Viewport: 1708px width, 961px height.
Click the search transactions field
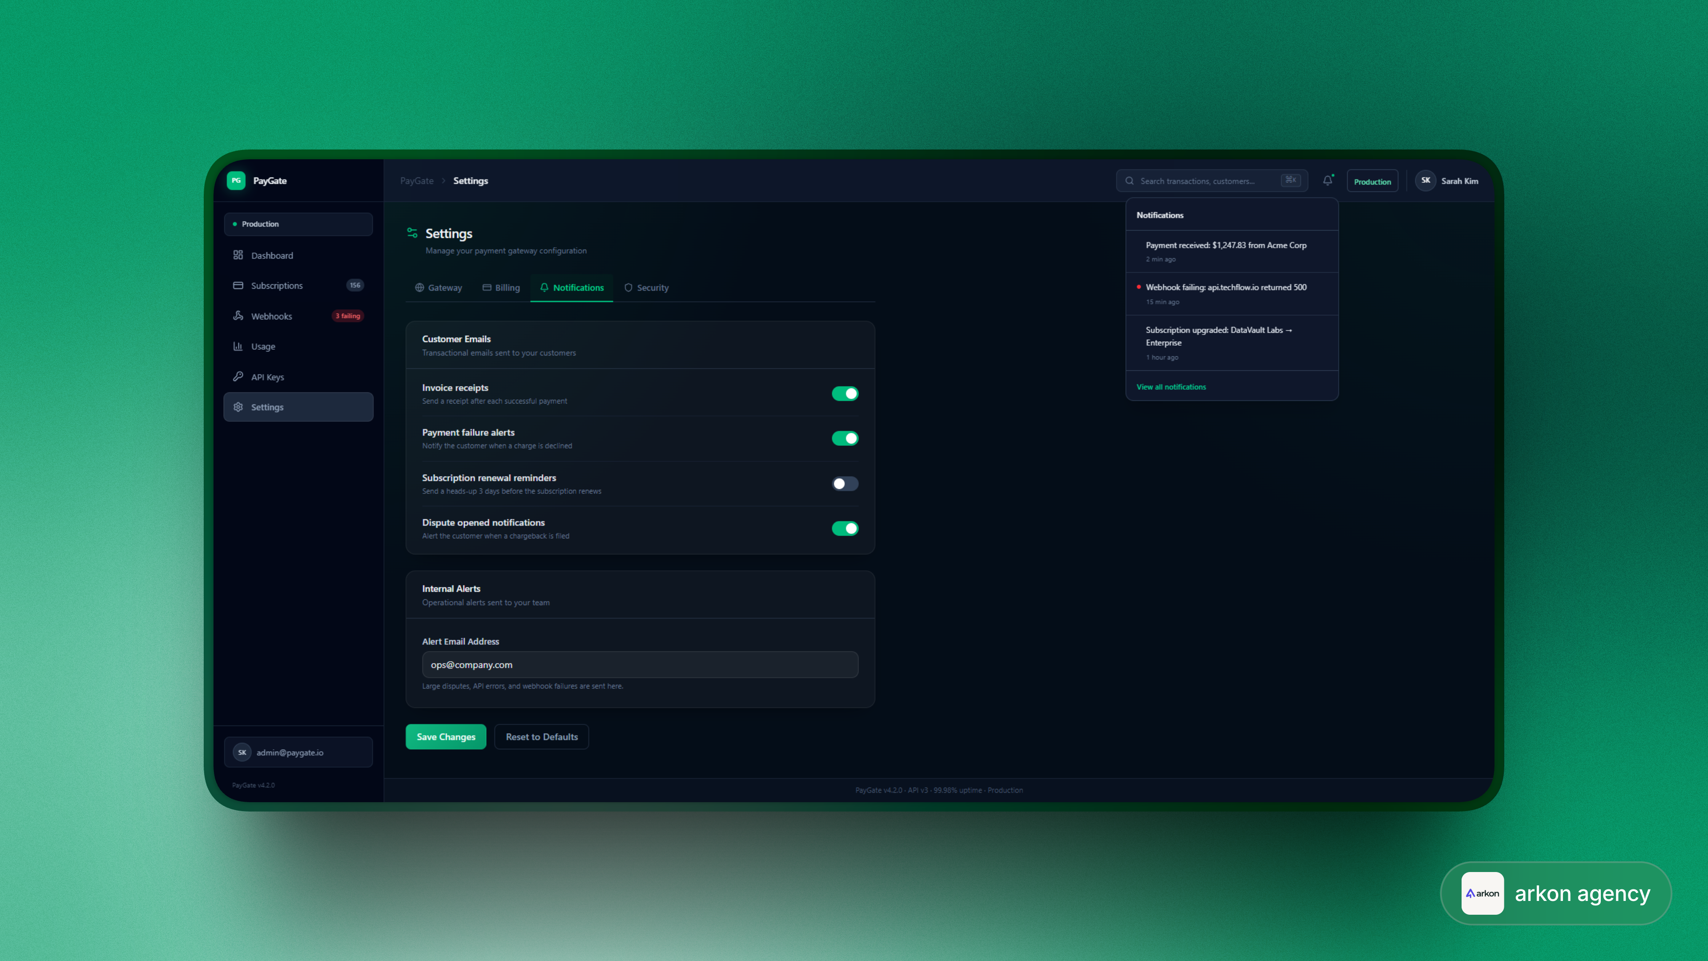tap(1211, 180)
